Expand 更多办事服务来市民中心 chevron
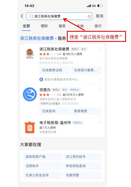 tap(100, 80)
